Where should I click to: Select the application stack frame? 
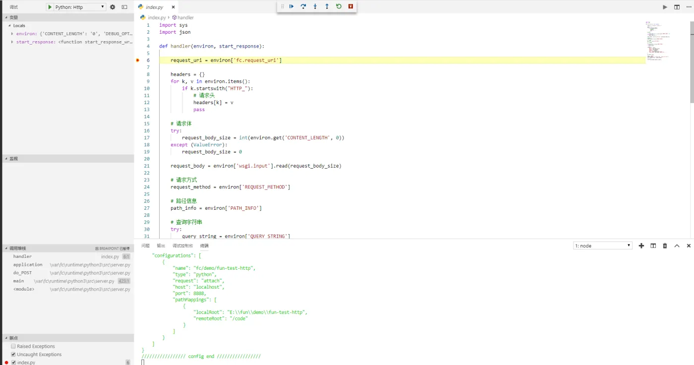point(68,265)
